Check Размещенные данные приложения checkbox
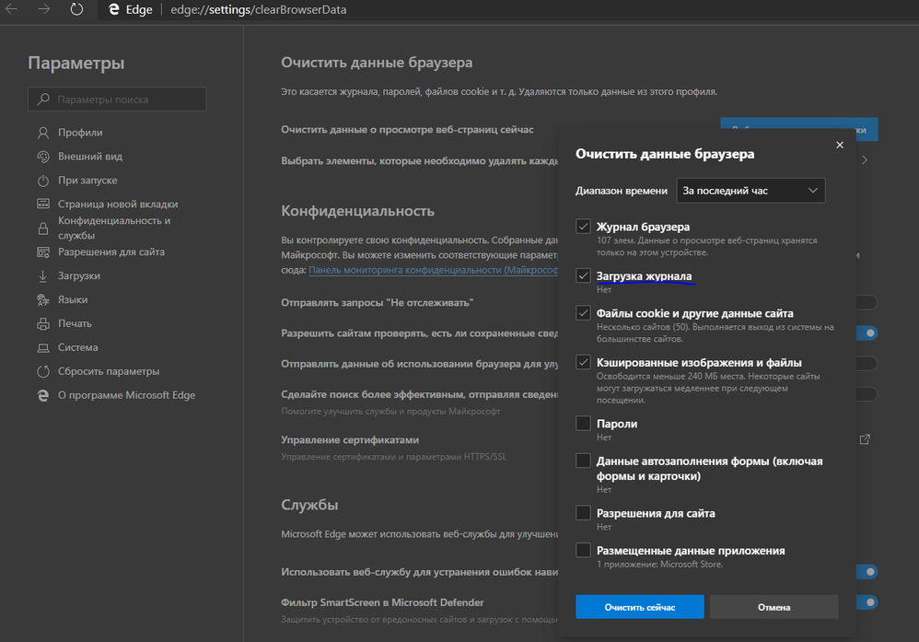919x642 pixels. point(583,550)
